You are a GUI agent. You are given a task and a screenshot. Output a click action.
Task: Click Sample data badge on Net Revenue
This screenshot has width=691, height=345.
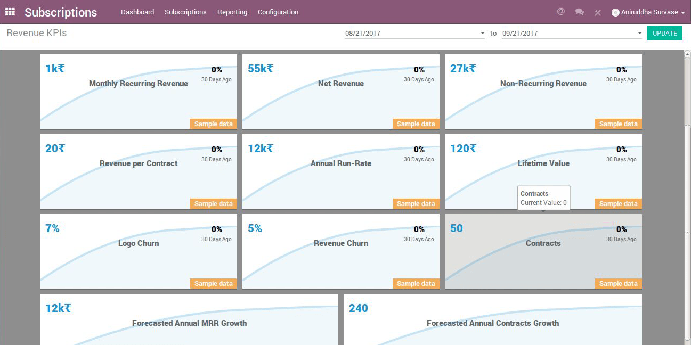pos(416,124)
